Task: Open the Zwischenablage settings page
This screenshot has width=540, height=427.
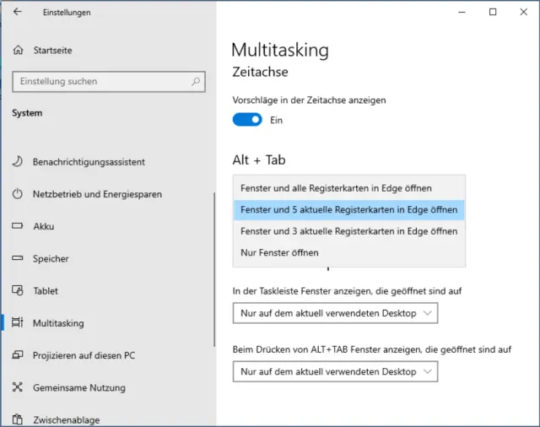Action: pyautogui.click(x=66, y=419)
